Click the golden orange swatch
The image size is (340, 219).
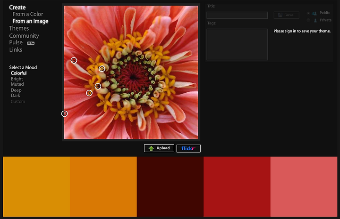coord(36,187)
